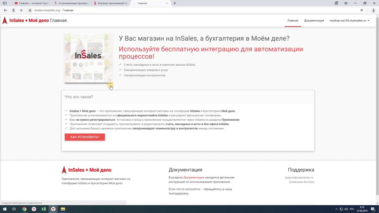Switch to 'Главная – интернет-бухгалтерия' tab
Image resolution: width=379 pixels, height=213 pixels.
[32, 3]
